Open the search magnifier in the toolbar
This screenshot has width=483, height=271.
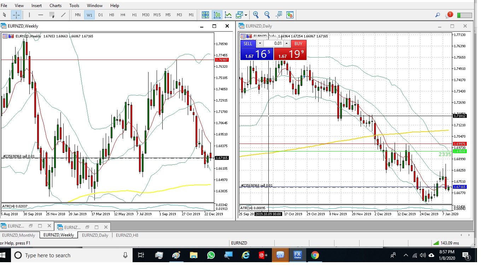438,15
